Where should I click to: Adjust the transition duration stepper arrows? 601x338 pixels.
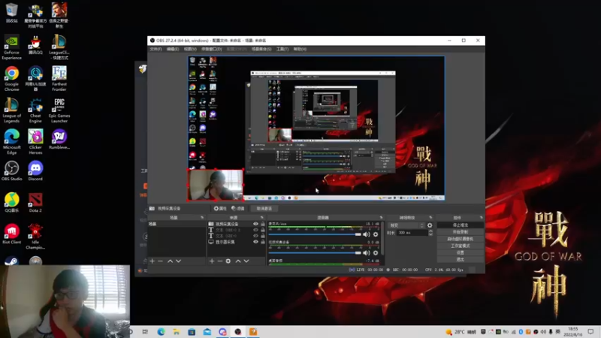coord(430,233)
